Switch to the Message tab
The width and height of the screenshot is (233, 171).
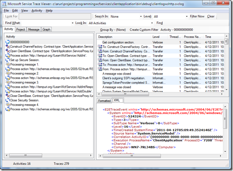[x=34, y=29]
